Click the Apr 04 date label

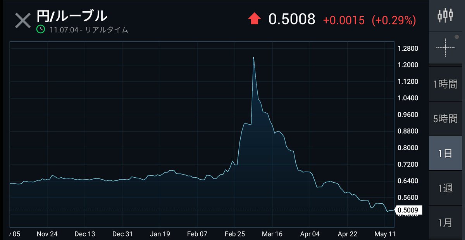(x=310, y=234)
